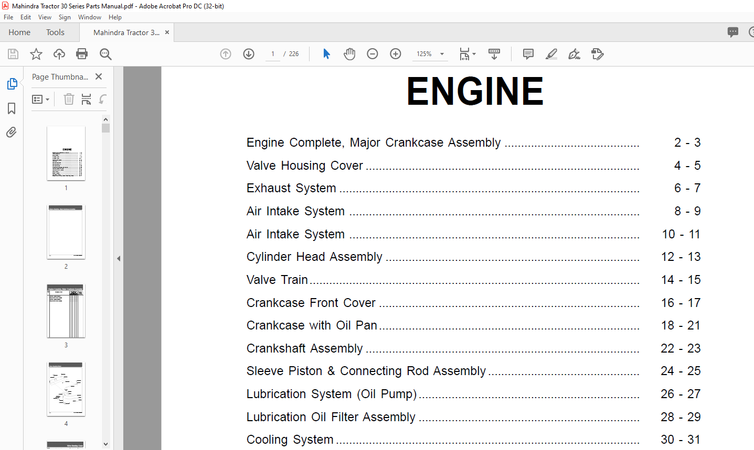
Task: Click the 'Crankcase Front Cover' entry
Action: pos(311,303)
